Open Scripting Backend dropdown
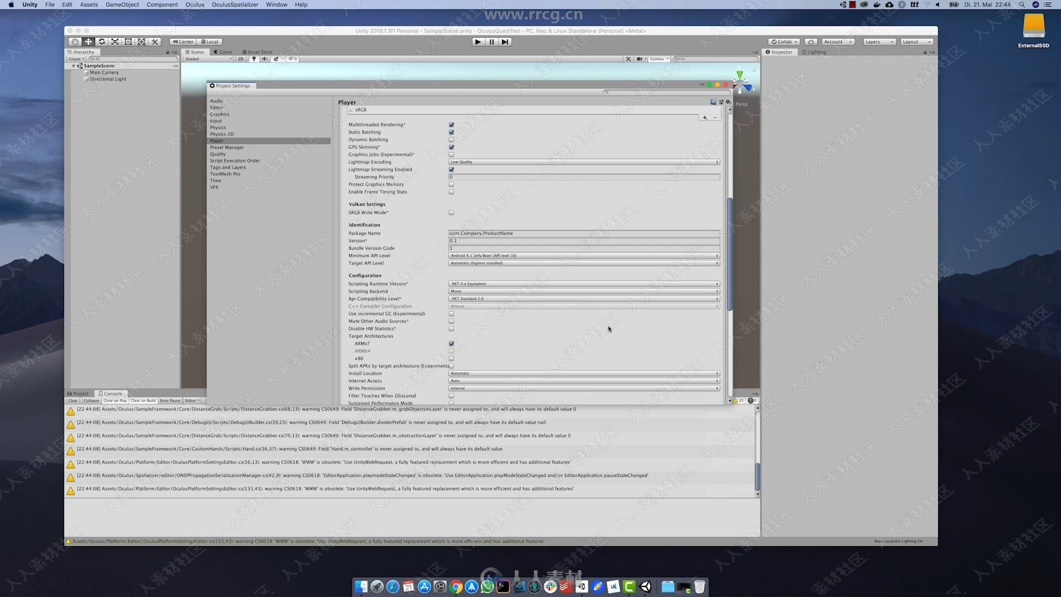The image size is (1061, 597). click(x=584, y=291)
